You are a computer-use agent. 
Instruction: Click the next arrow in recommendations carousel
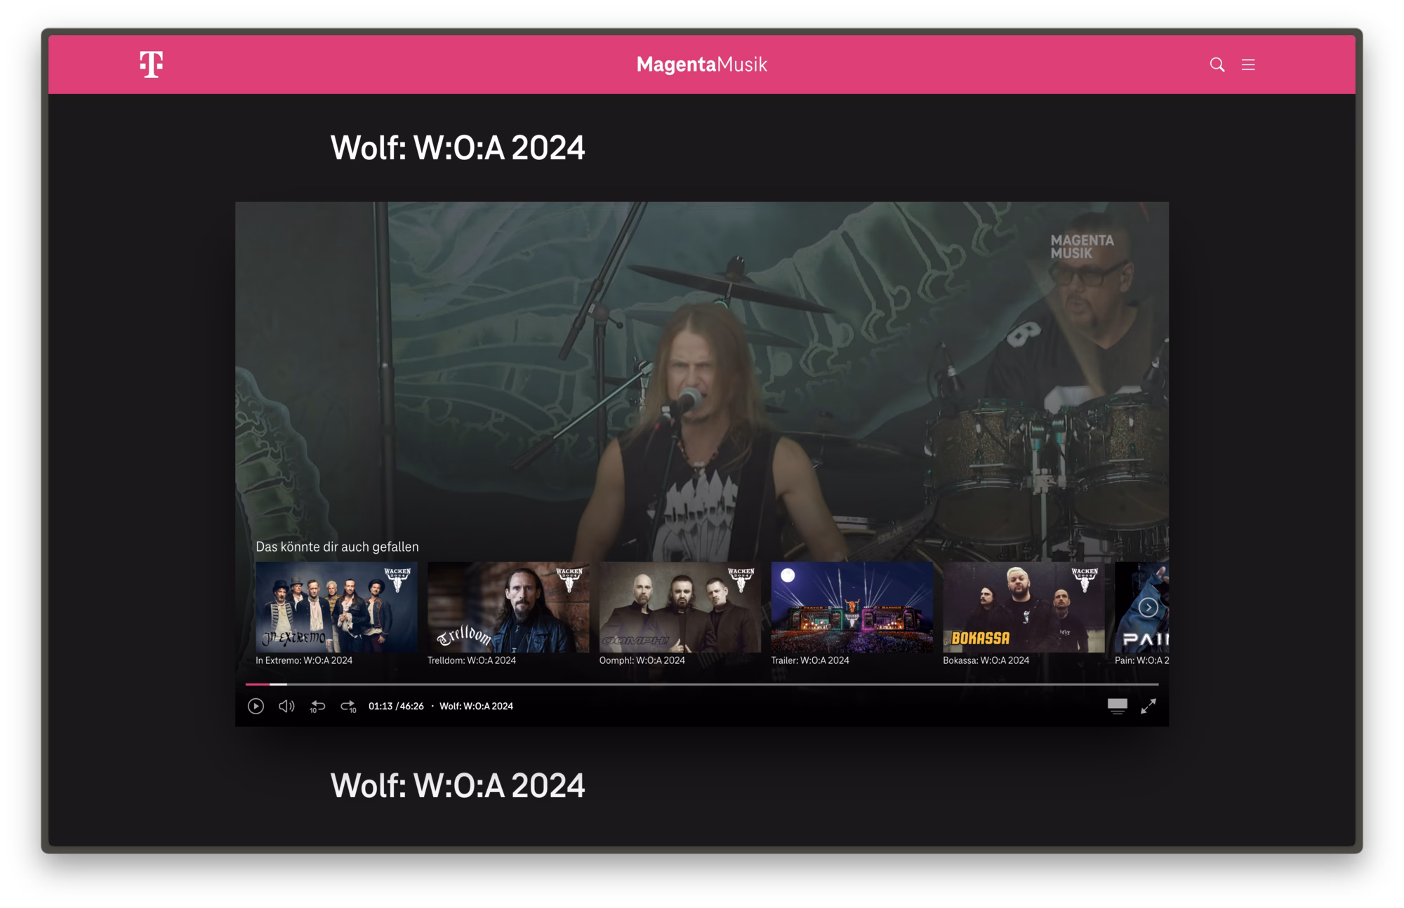[1148, 607]
